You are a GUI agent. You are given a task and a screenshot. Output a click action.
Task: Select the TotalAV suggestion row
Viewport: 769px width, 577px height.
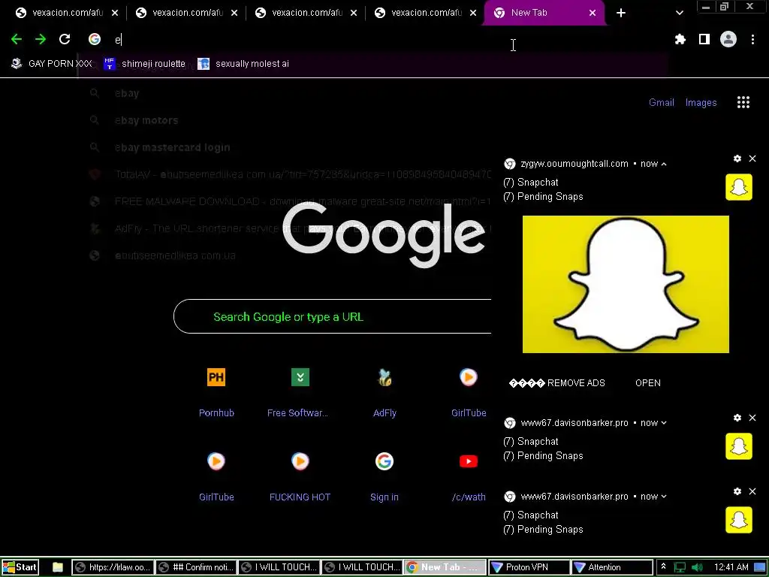tap(285, 174)
